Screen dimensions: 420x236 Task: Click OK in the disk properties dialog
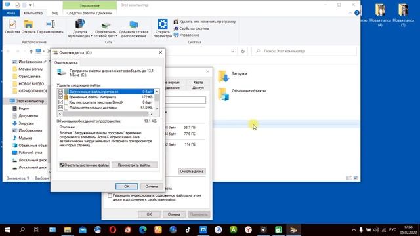coord(149,214)
